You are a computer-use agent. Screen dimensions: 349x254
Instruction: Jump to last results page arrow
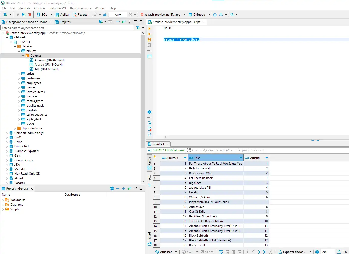264,252
